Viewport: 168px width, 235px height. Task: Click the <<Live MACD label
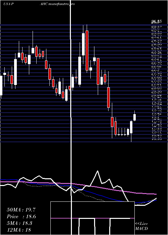point(141,226)
